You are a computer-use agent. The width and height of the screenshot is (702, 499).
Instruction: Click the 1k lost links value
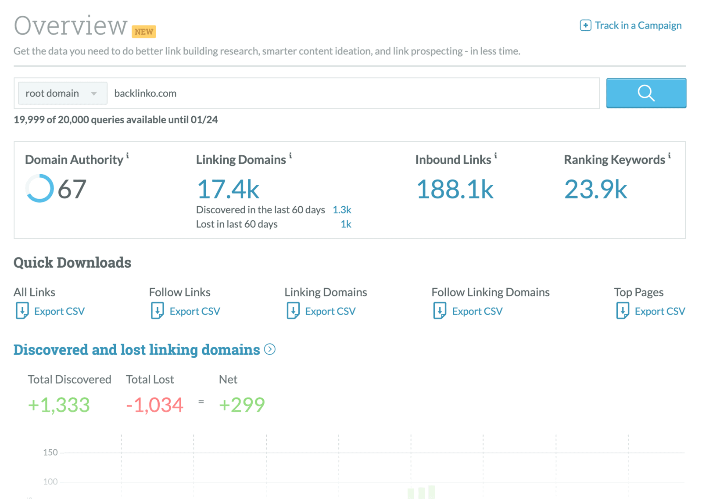[x=346, y=224]
